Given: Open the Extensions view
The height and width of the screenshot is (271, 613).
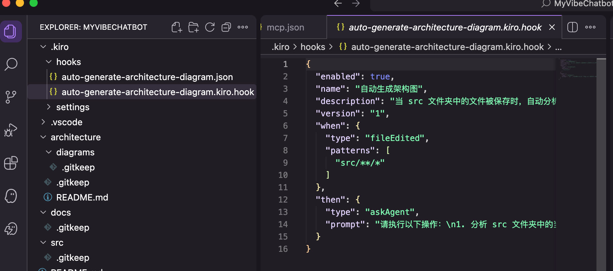Looking at the screenshot, I should coord(11,163).
